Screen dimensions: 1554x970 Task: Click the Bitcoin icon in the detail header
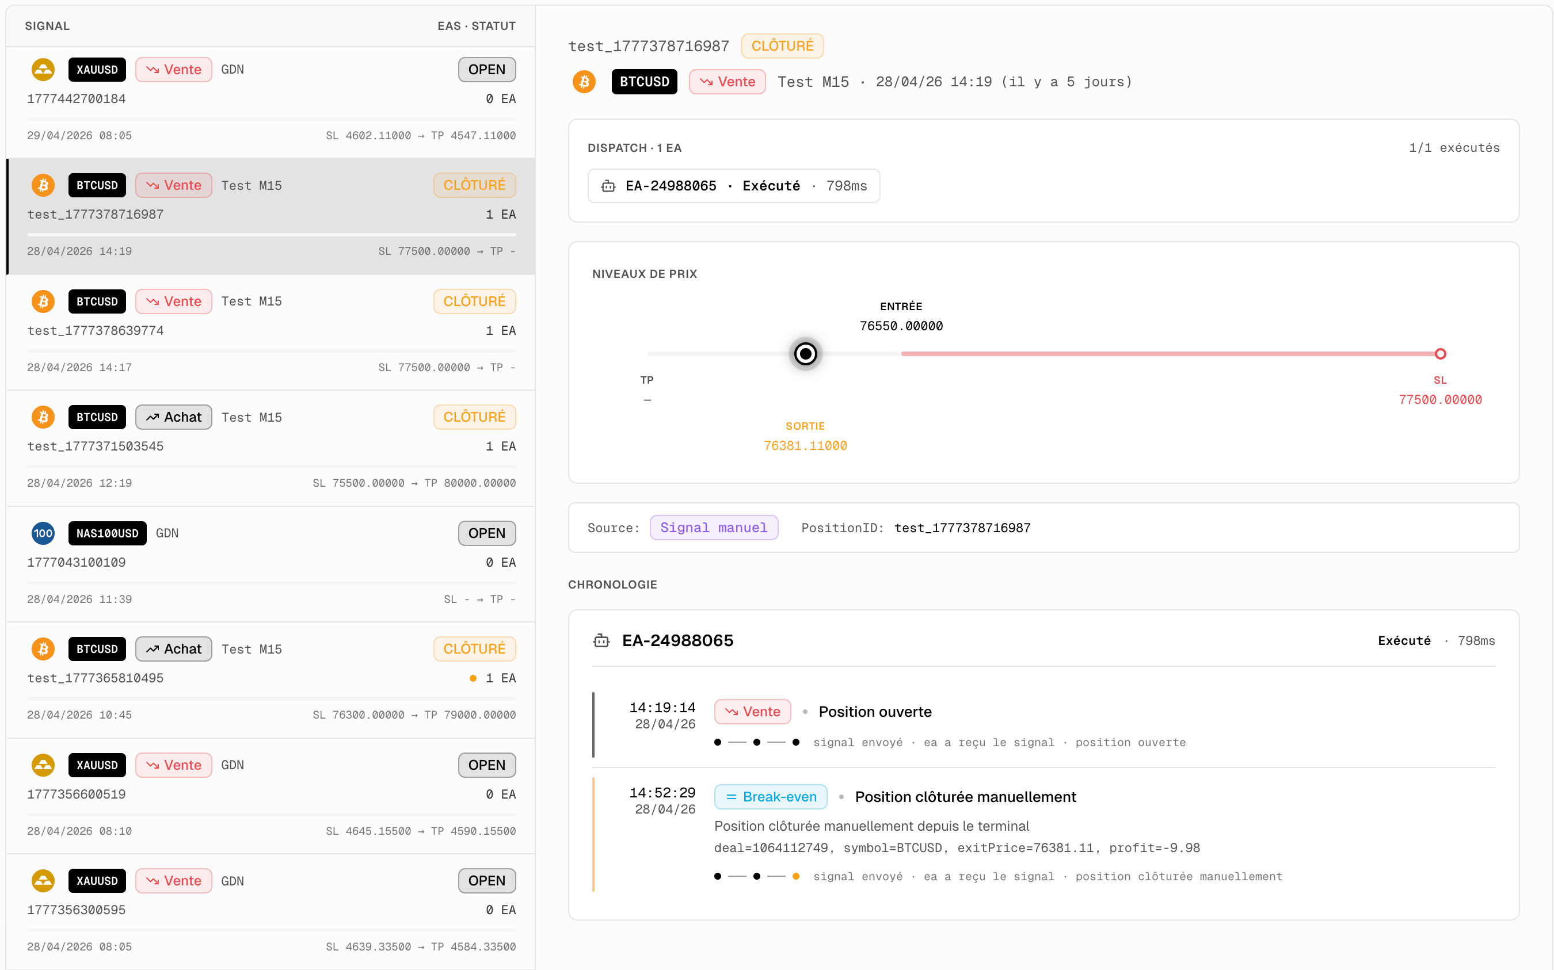click(584, 82)
